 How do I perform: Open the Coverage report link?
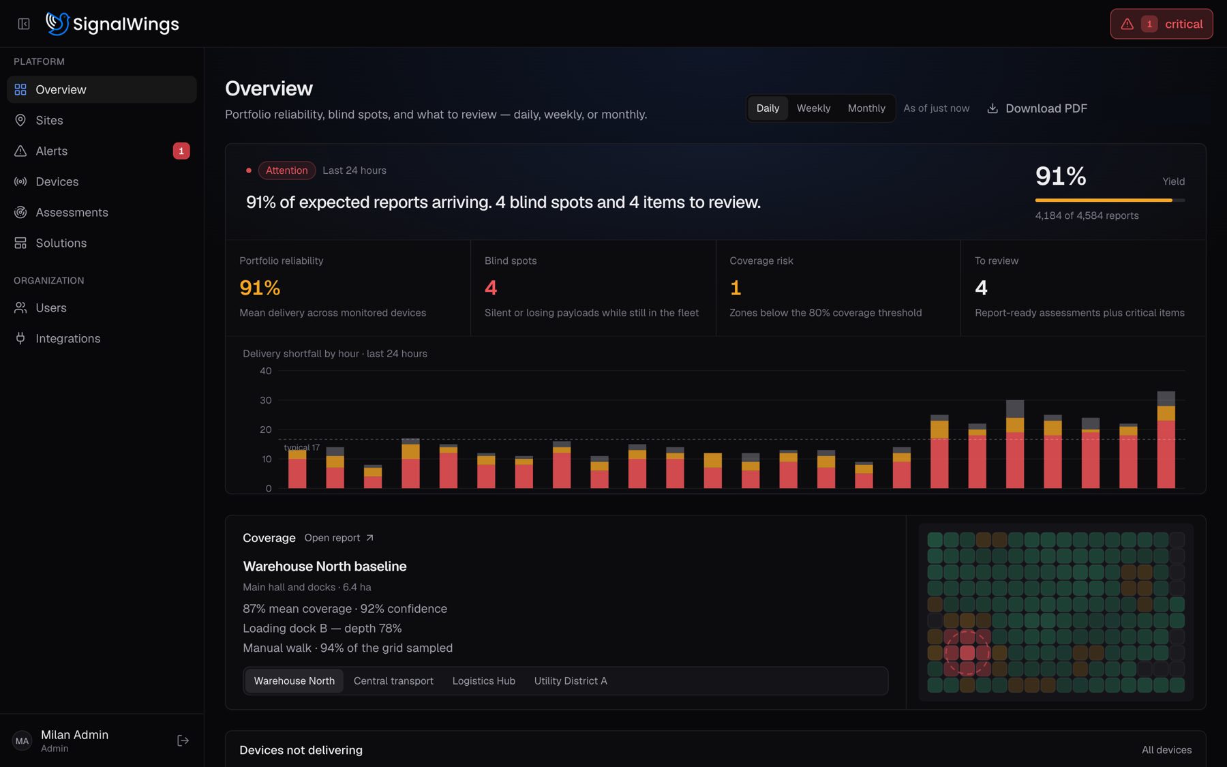point(339,538)
